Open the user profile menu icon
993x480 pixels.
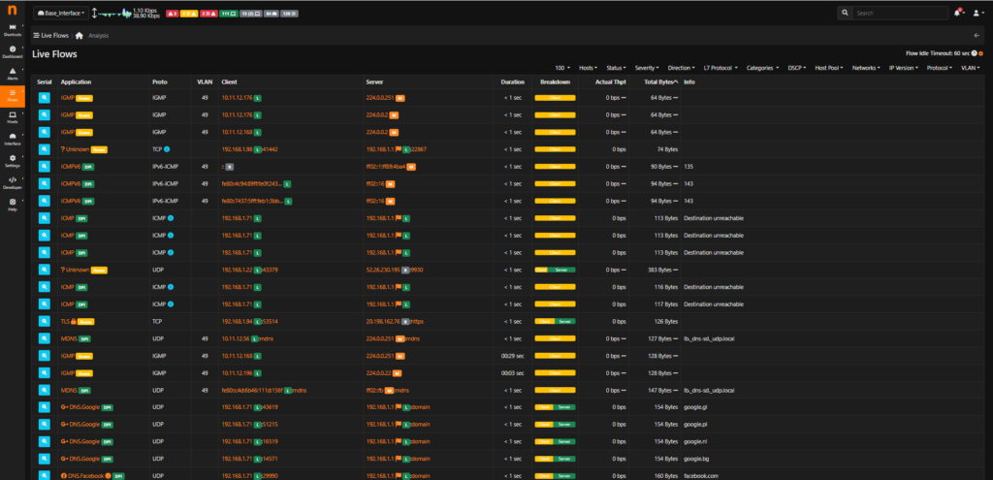point(977,13)
